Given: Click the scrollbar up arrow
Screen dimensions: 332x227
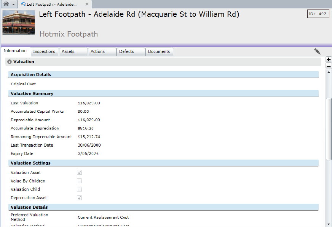Looking at the screenshot, I should [329, 72].
